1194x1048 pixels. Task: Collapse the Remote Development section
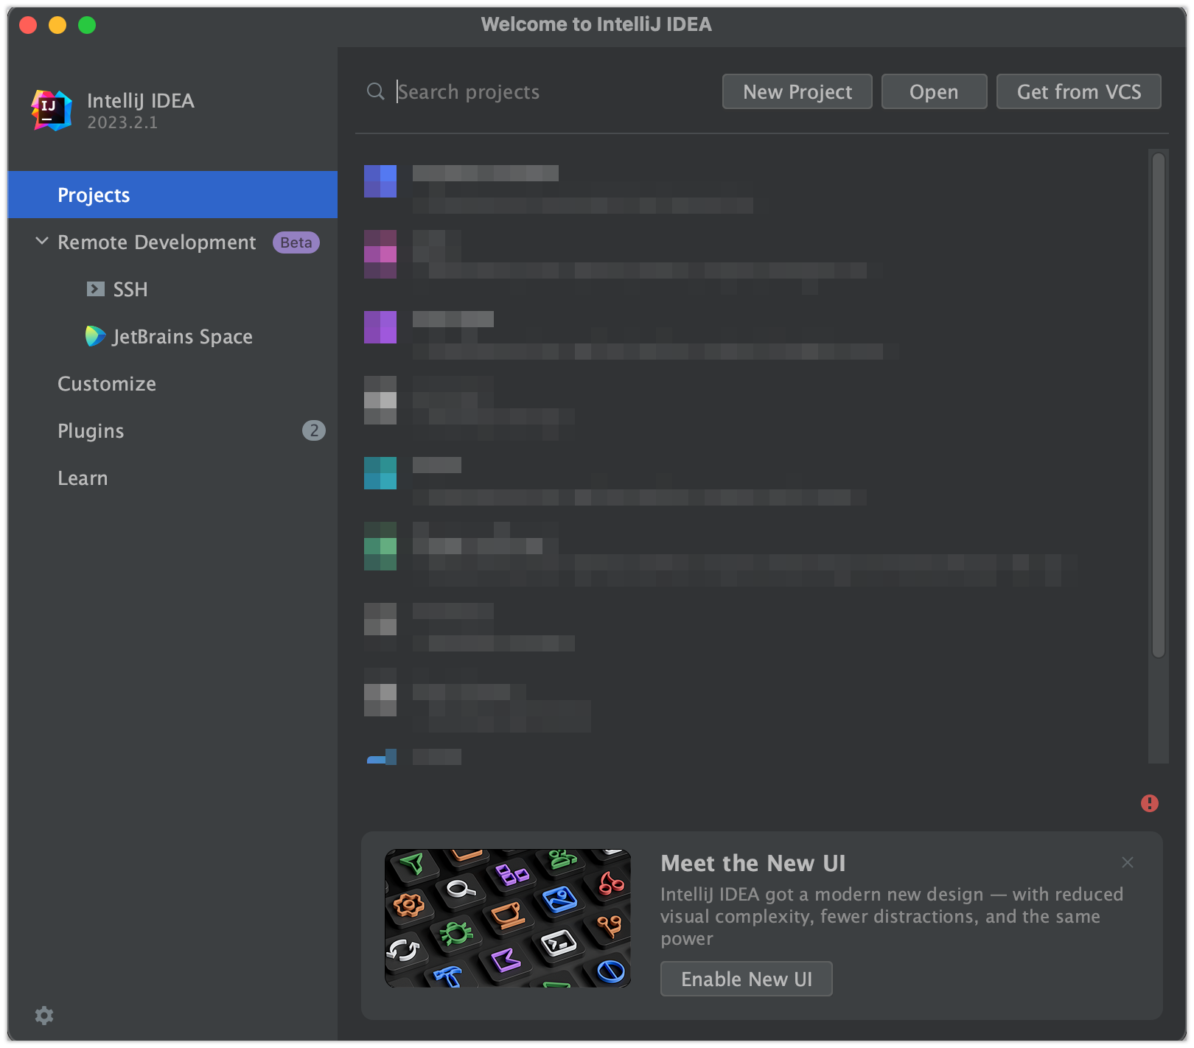(42, 242)
